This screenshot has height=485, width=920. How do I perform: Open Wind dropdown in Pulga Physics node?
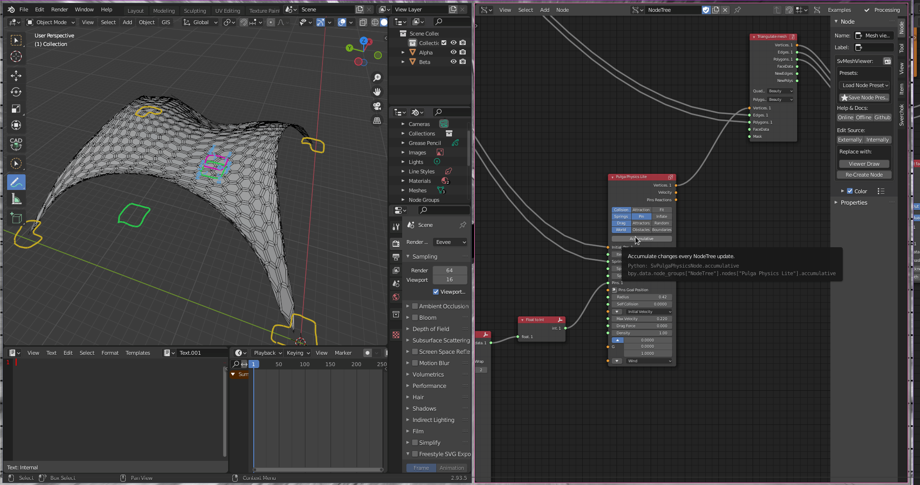click(x=648, y=361)
